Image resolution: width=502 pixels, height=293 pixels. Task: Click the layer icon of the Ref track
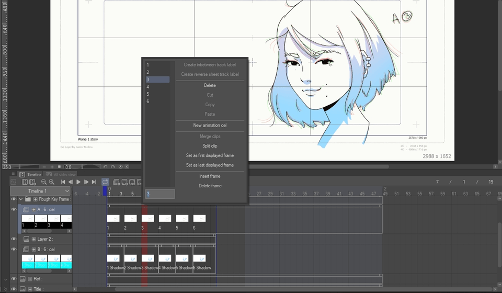click(22, 279)
